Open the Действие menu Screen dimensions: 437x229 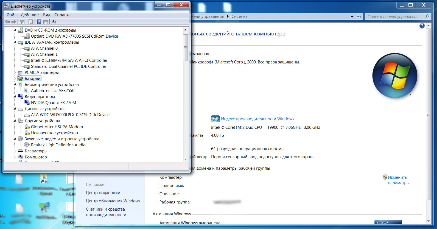(x=30, y=15)
